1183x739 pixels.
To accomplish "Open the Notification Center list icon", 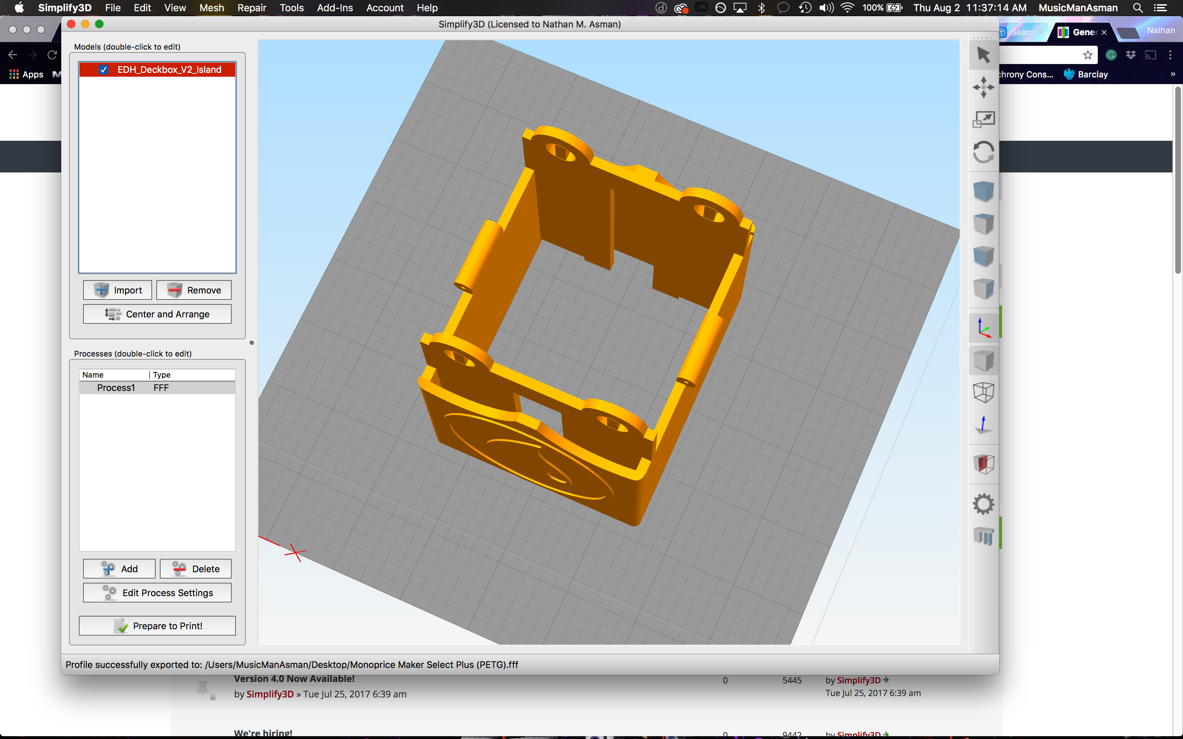I will pos(1160,8).
